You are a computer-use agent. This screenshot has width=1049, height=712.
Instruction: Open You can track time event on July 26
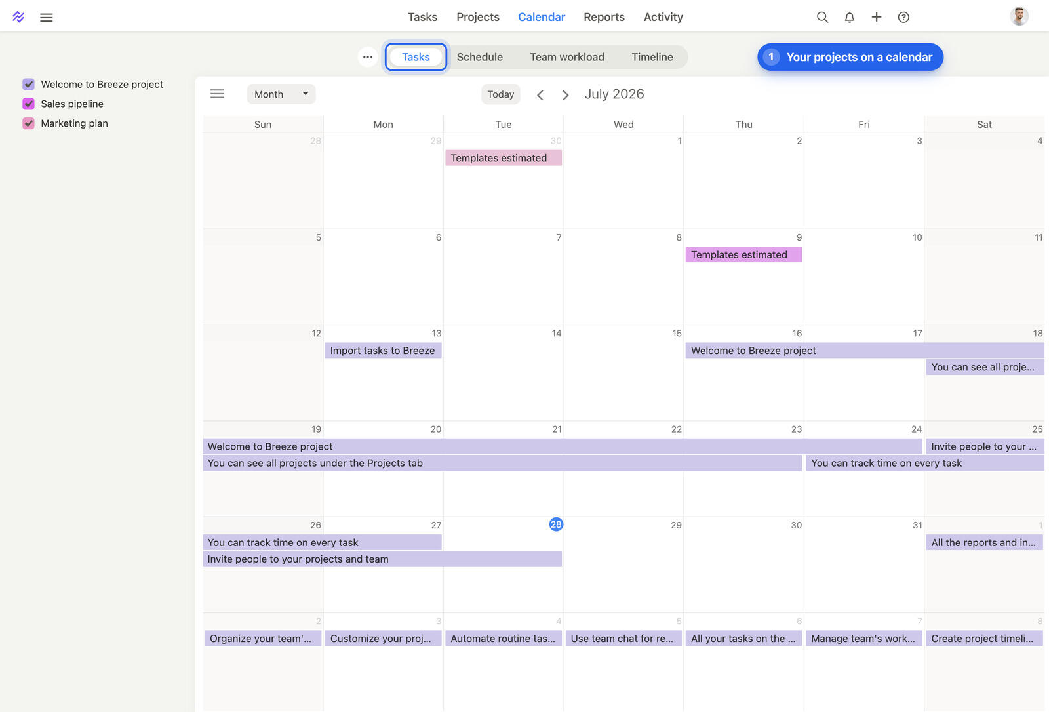[322, 542]
